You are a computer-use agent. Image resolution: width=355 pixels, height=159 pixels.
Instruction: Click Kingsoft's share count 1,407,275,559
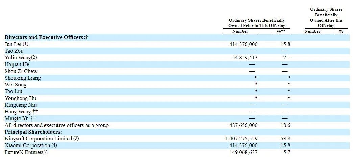click(241, 139)
